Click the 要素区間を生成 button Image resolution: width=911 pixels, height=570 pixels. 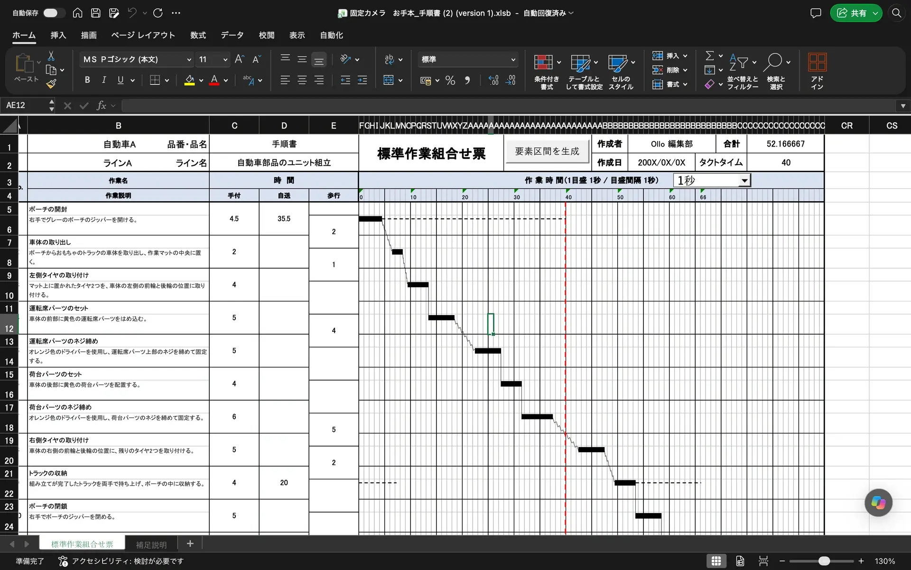tap(547, 151)
